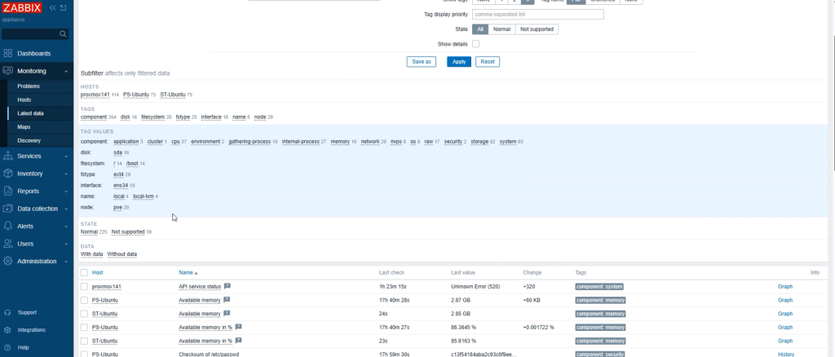Open the Support headset icon
Image resolution: width=835 pixels, height=357 pixels.
pyautogui.click(x=7, y=312)
